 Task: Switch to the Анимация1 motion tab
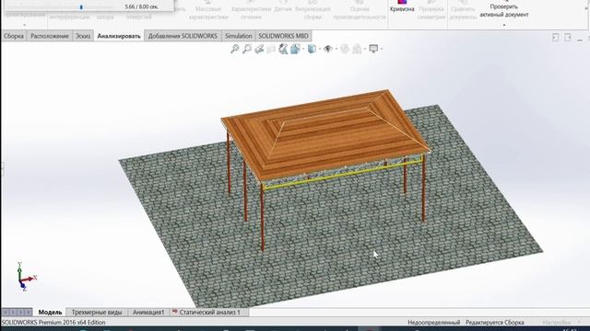click(148, 313)
